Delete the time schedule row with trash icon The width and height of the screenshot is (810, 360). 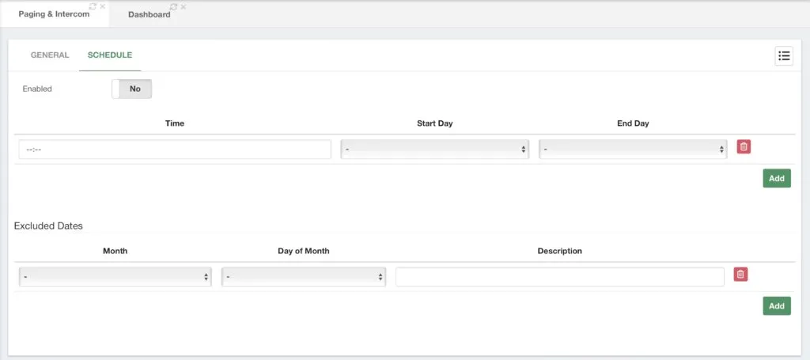[x=744, y=146]
